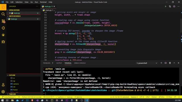The width and height of the screenshot is (182, 102).
Task: Open the File menu
Action: click(7, 2)
